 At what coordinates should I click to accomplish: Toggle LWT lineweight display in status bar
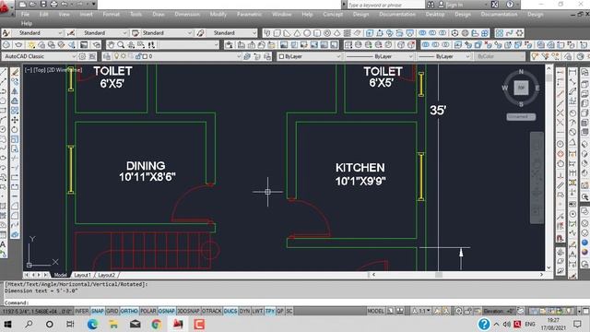tap(257, 312)
